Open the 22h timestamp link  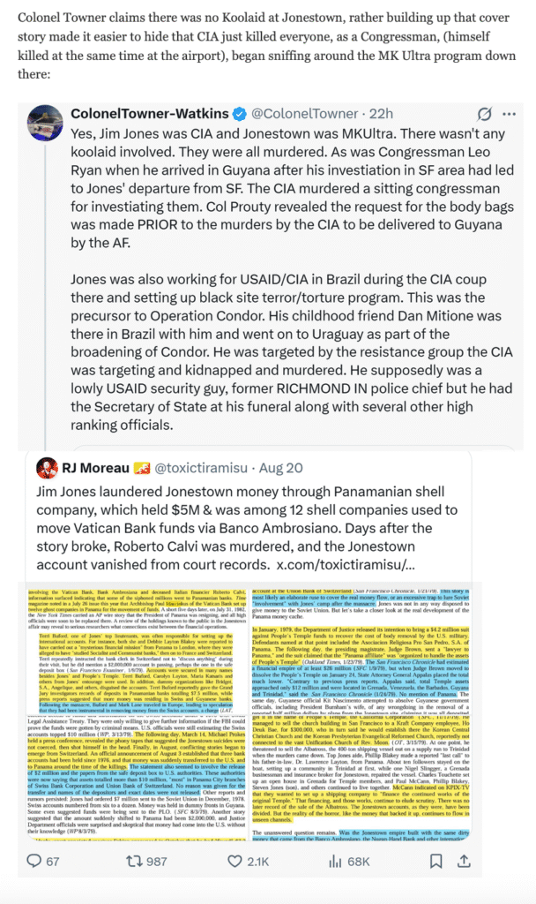(x=381, y=114)
